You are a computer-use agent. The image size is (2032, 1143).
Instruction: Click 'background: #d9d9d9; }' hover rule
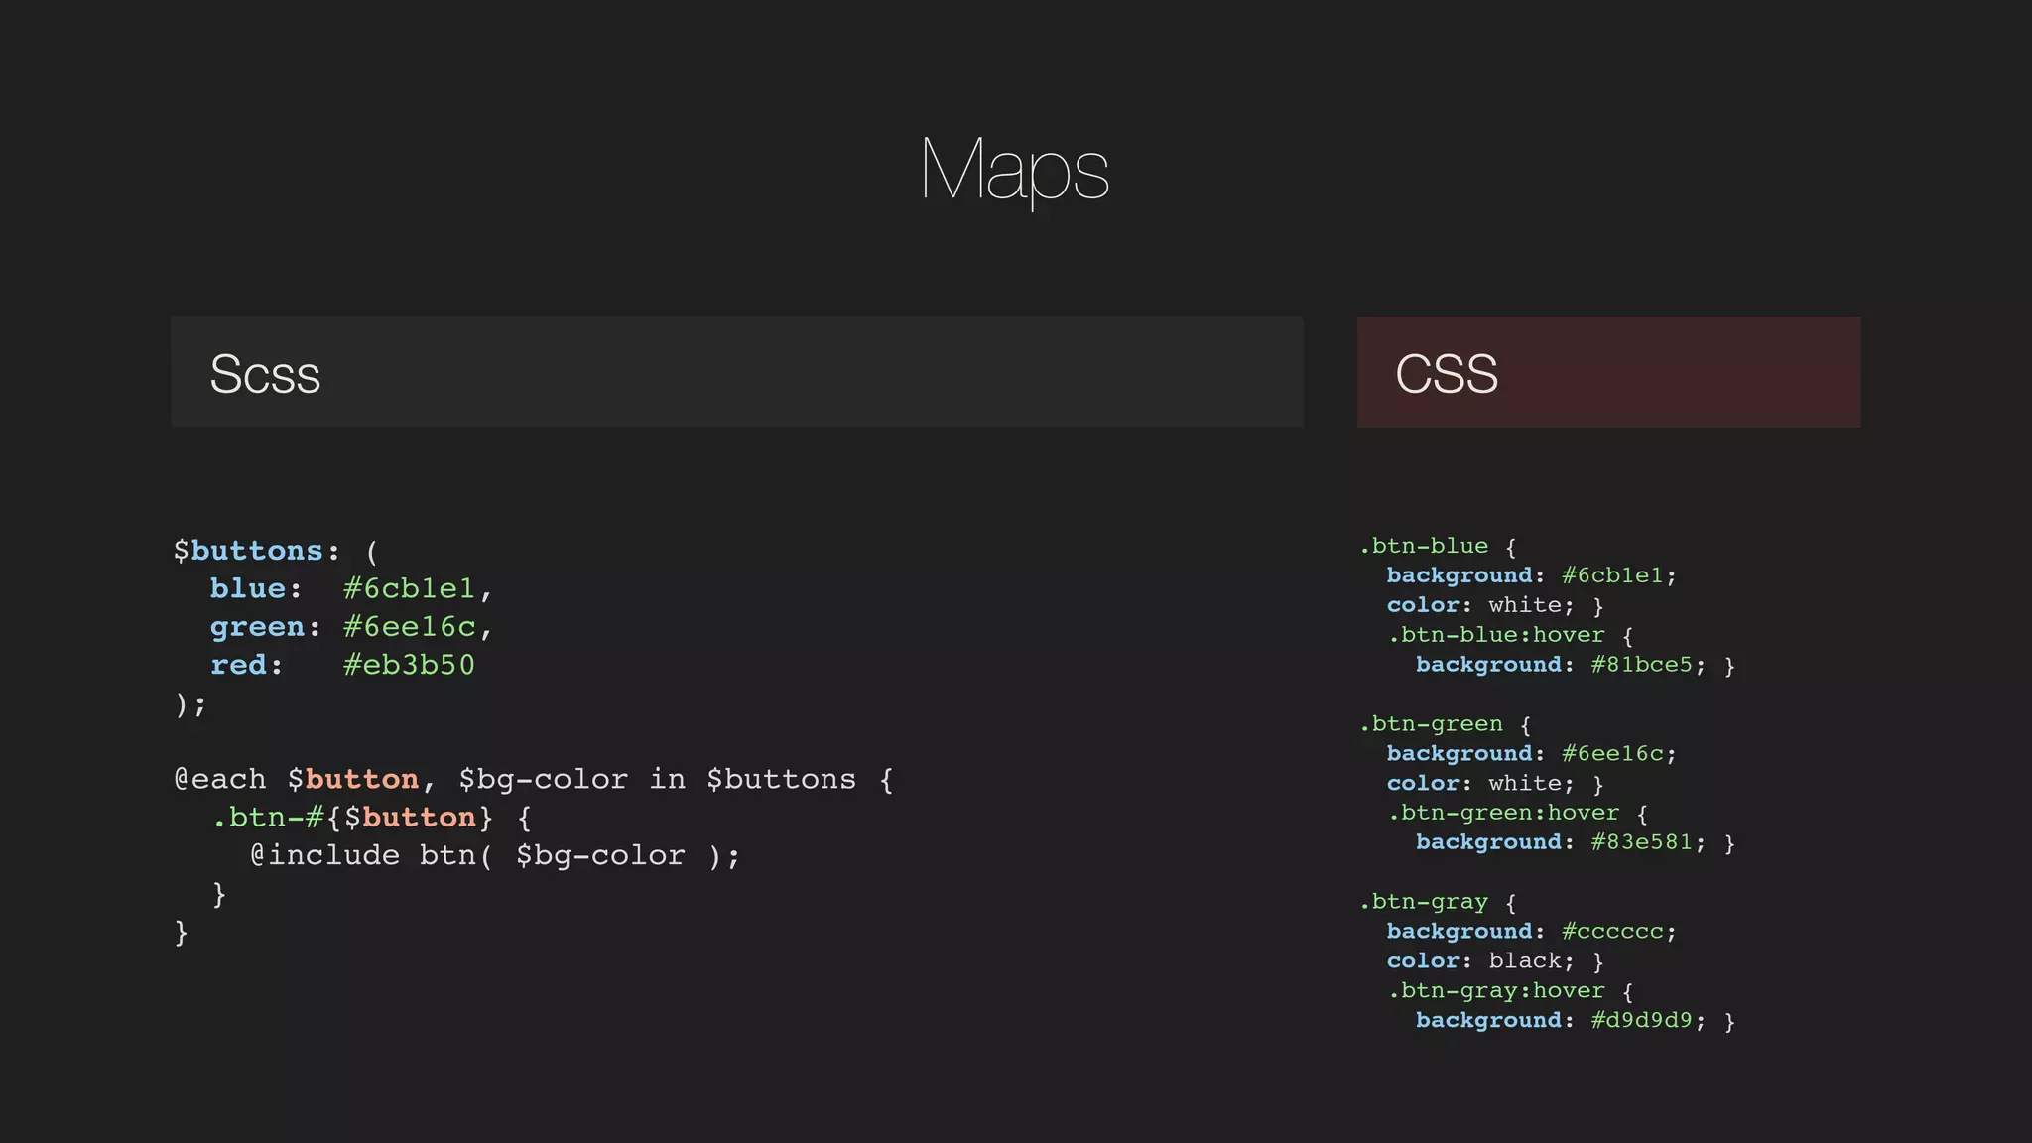[1576, 1021]
